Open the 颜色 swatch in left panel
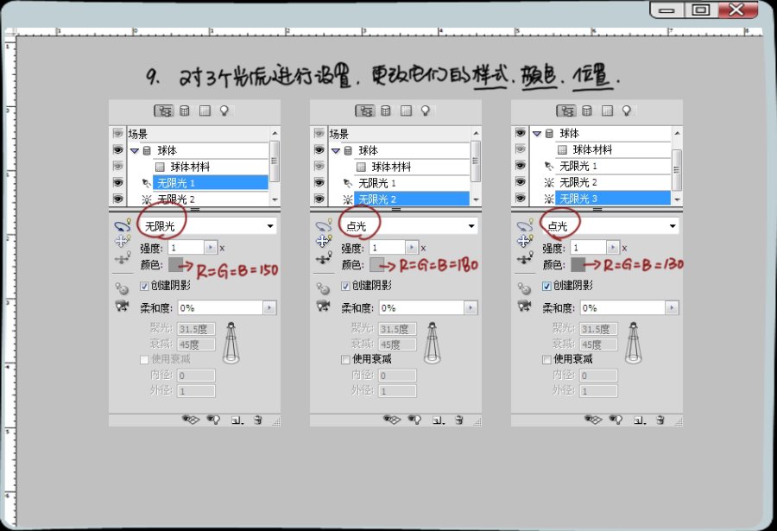Image resolution: width=777 pixels, height=531 pixels. [175, 265]
